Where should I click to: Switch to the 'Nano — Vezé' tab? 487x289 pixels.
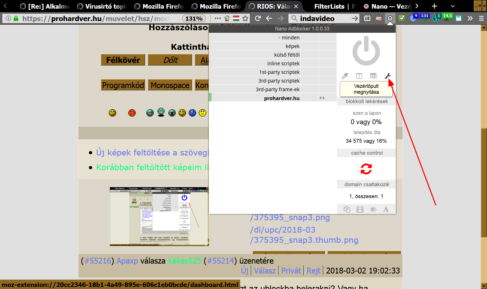387,6
